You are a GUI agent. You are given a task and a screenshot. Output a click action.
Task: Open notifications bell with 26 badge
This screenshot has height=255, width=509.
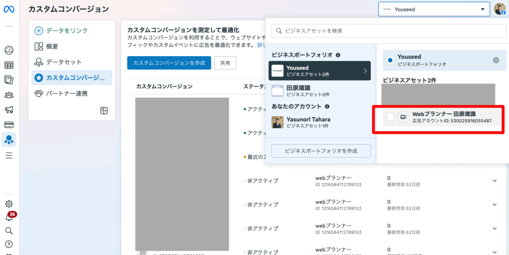10,216
